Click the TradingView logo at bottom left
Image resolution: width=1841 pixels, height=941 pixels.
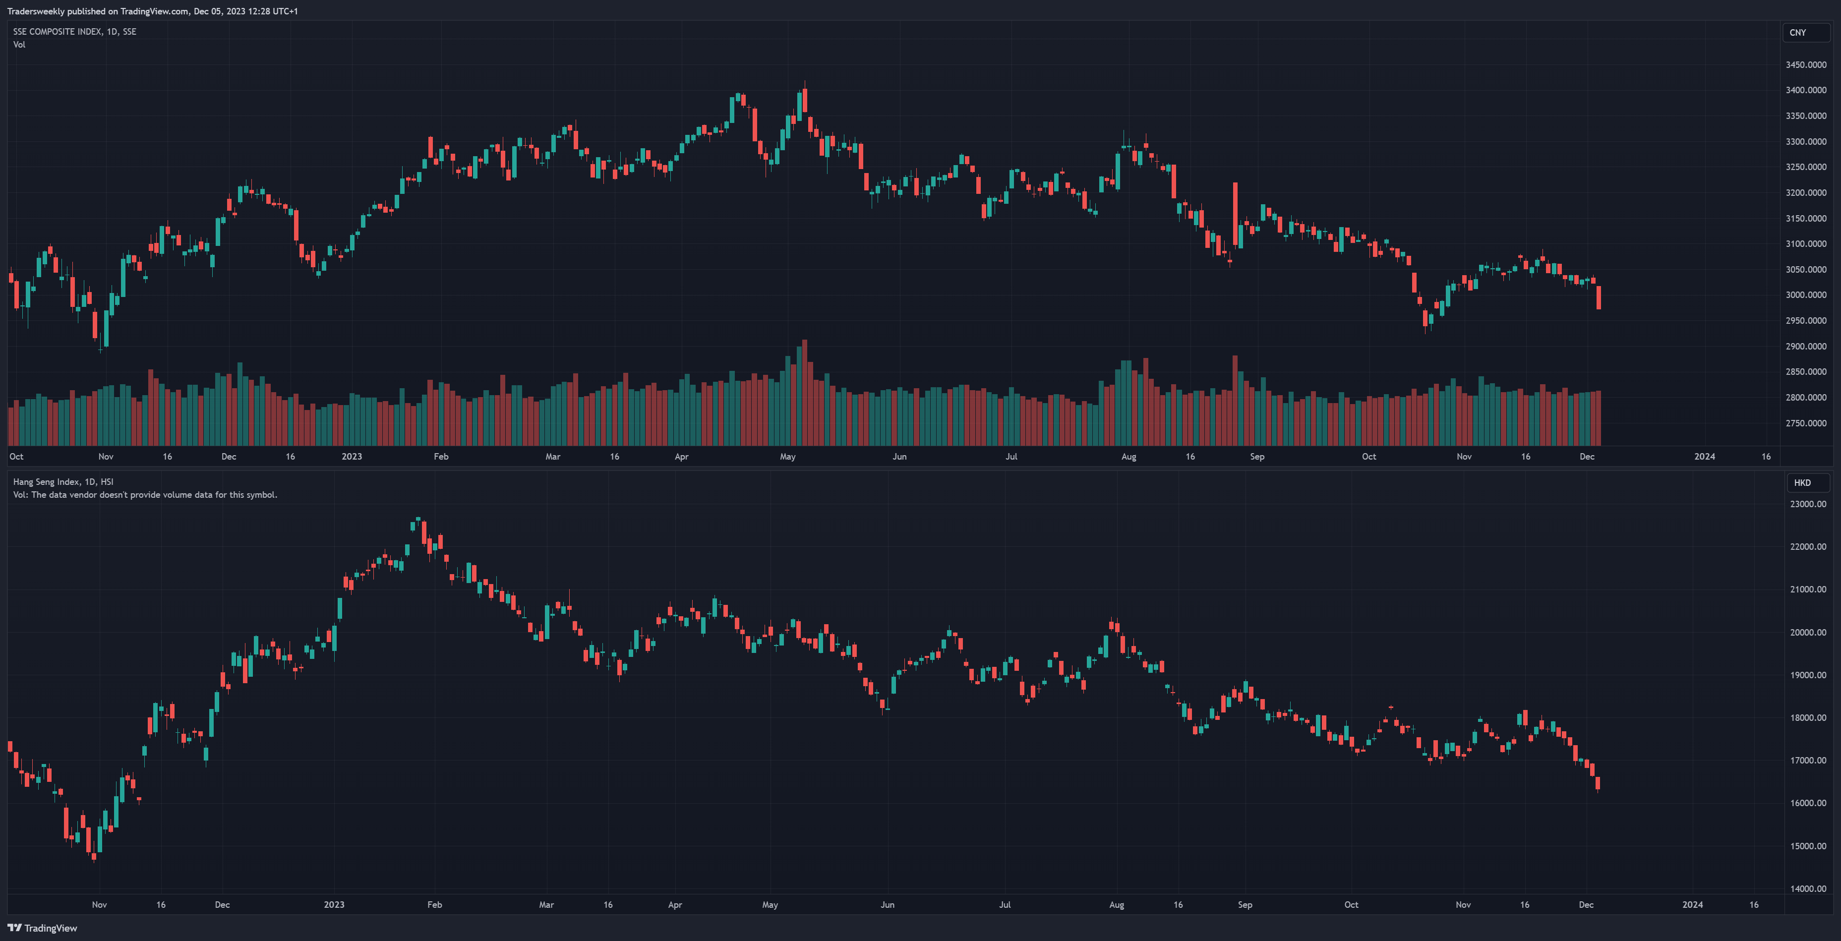click(42, 928)
